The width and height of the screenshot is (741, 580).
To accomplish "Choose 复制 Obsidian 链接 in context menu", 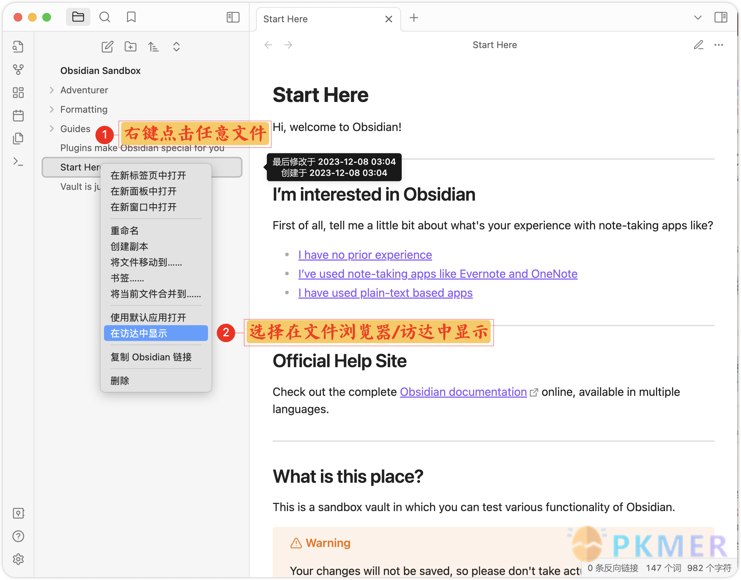I will pos(156,357).
